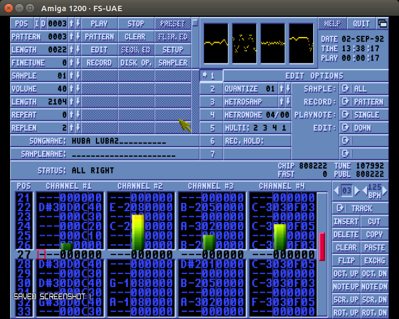Click the COPY button

[x=374, y=235]
